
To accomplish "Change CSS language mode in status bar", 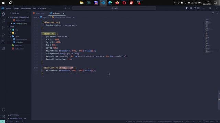I will click(199, 122).
